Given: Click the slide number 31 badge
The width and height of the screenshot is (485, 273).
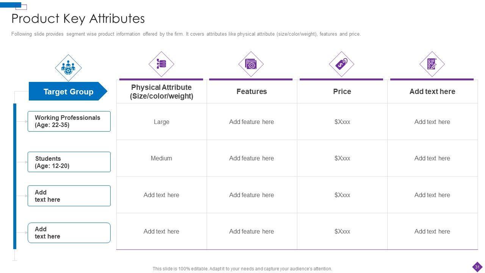Looking at the screenshot, I should click(x=477, y=267).
